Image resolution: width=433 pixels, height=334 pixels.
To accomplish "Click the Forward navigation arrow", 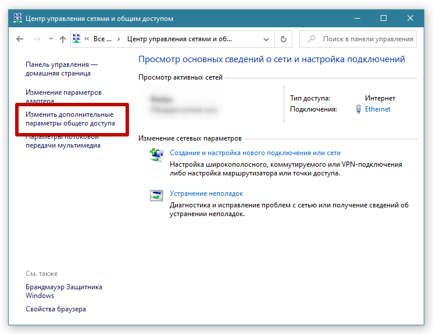I will click(x=37, y=39).
